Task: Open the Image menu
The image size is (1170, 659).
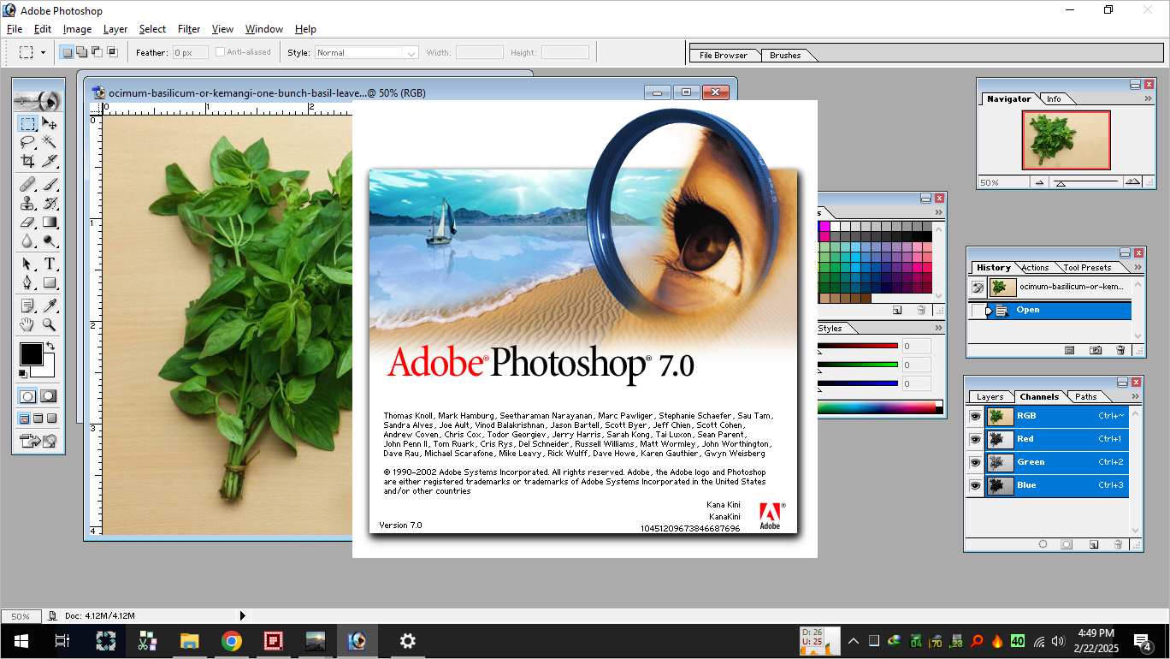Action: (77, 29)
